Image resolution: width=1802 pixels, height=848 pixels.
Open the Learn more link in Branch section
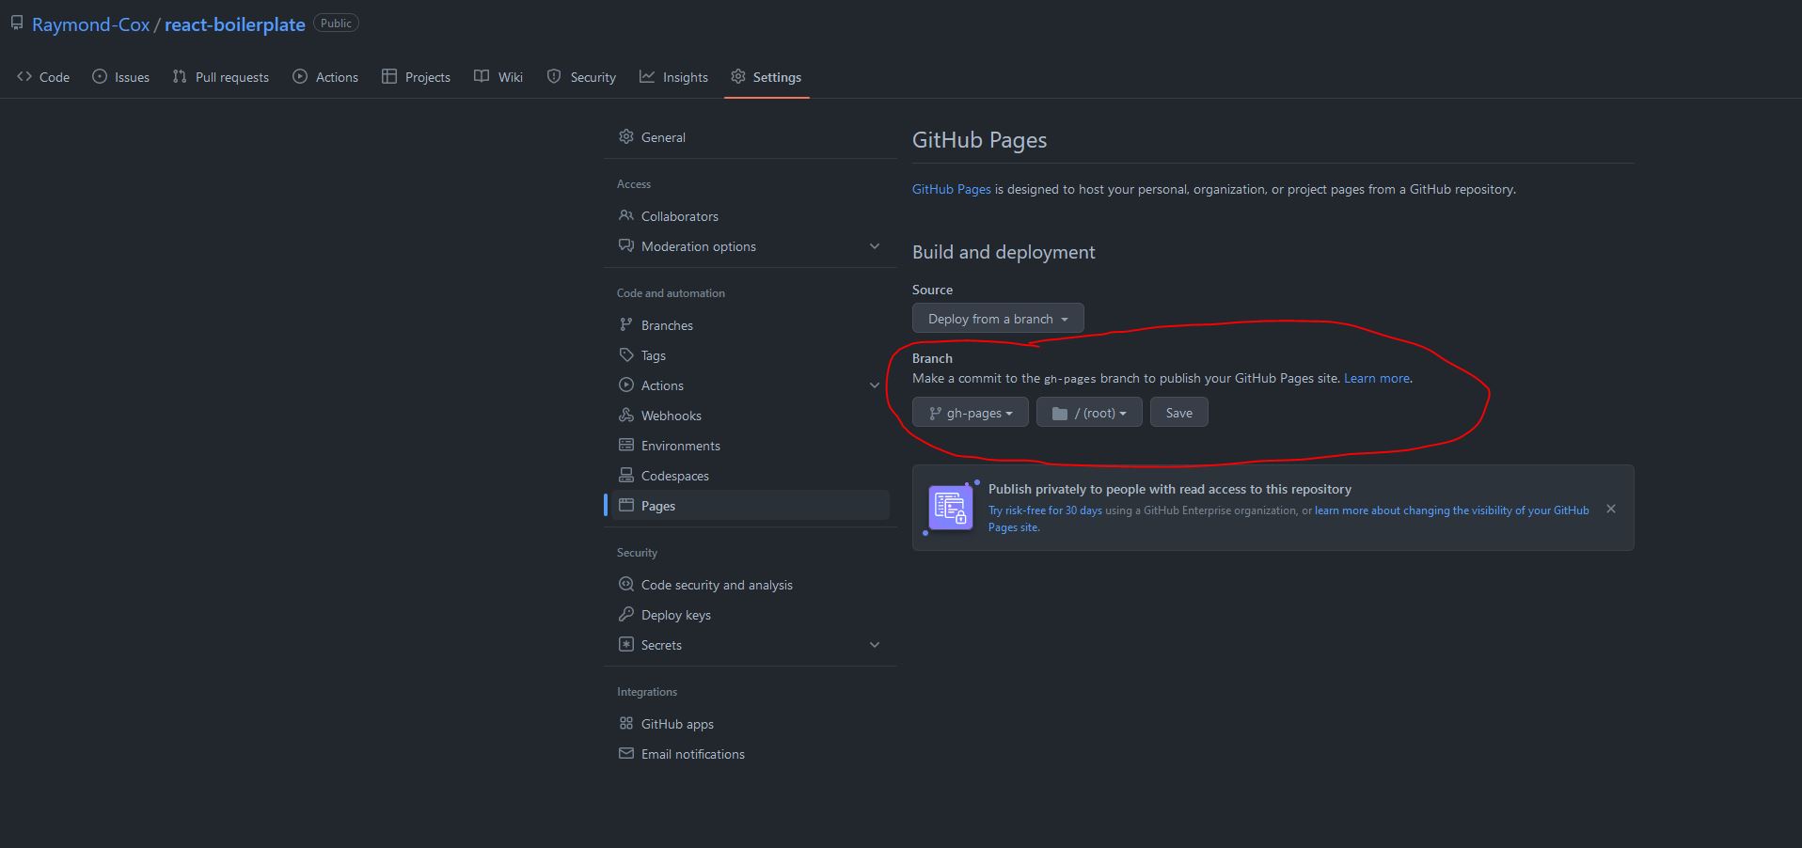1377,378
